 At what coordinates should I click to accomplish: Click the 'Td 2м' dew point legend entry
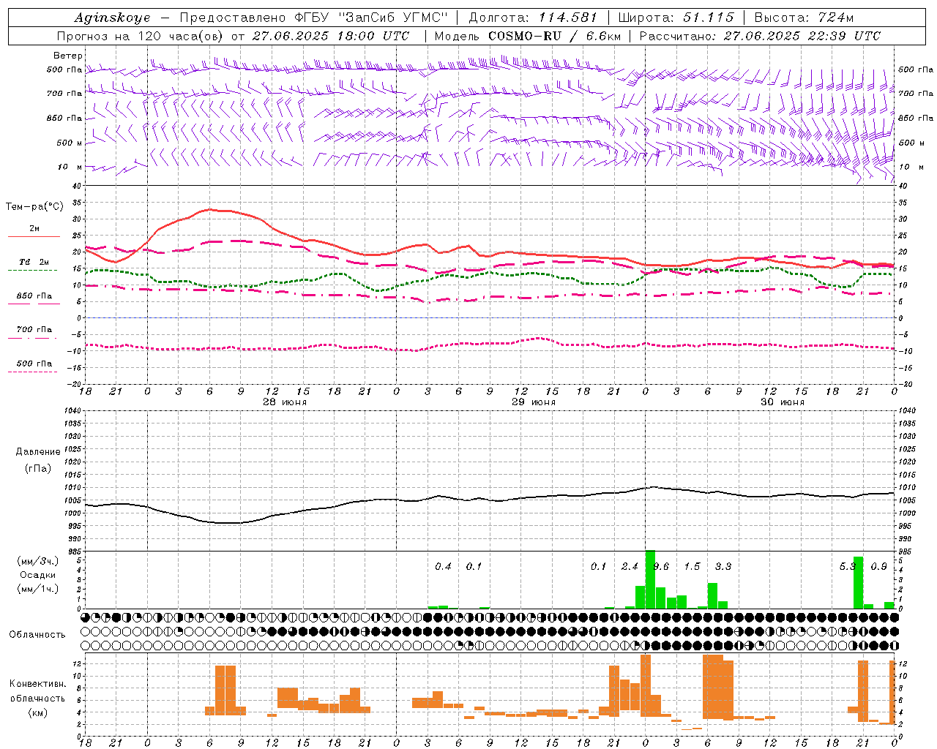point(34,262)
